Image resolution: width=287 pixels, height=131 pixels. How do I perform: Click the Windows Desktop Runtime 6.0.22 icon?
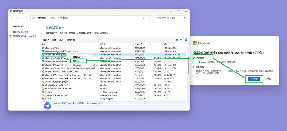[43, 78]
